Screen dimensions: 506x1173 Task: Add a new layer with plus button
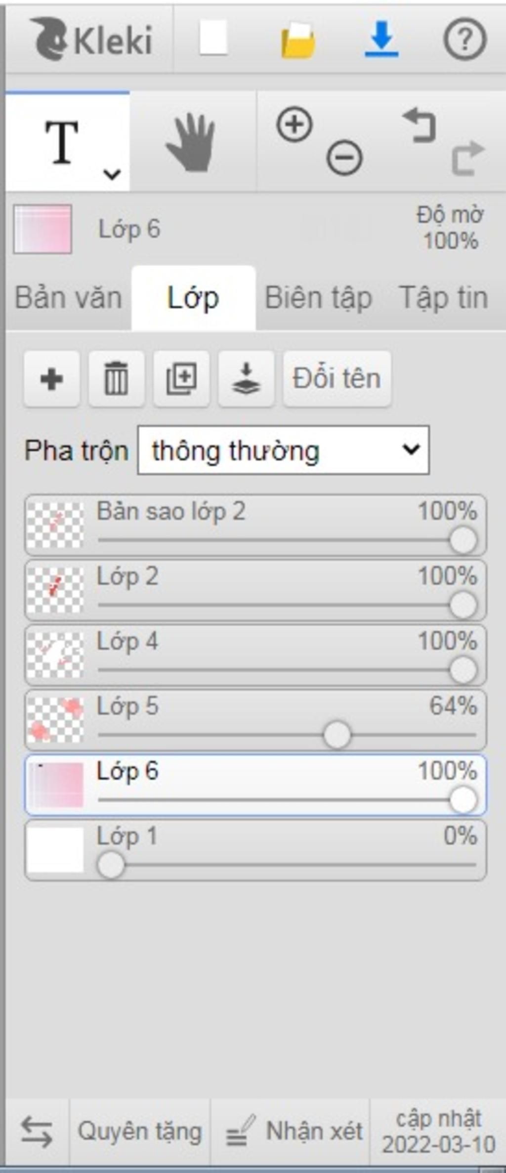tap(52, 379)
